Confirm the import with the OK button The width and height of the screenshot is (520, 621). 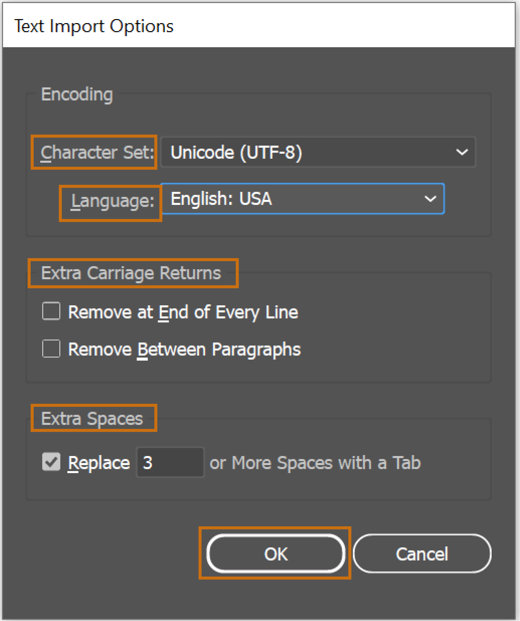pyautogui.click(x=276, y=554)
